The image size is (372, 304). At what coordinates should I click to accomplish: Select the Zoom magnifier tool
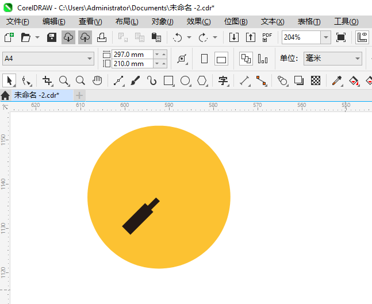64,80
